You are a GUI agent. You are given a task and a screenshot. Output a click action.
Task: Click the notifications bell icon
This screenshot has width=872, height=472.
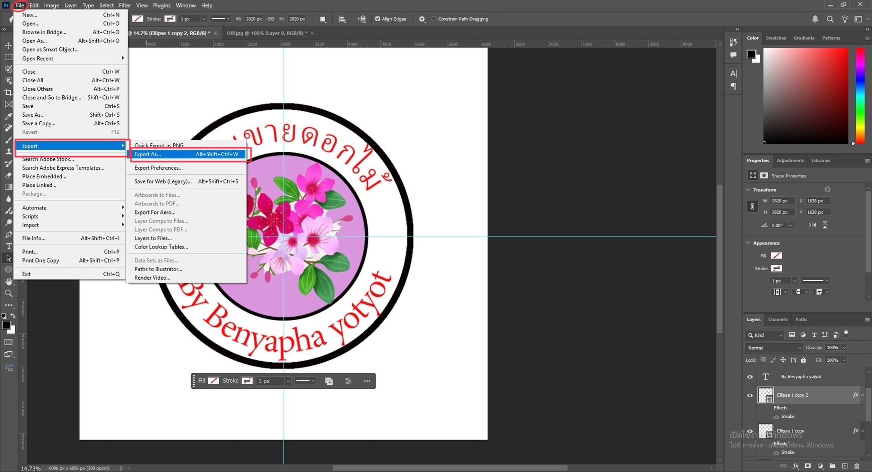tap(815, 19)
